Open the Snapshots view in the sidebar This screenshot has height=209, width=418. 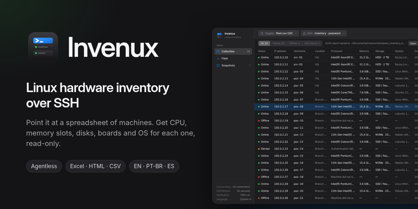tap(233, 65)
